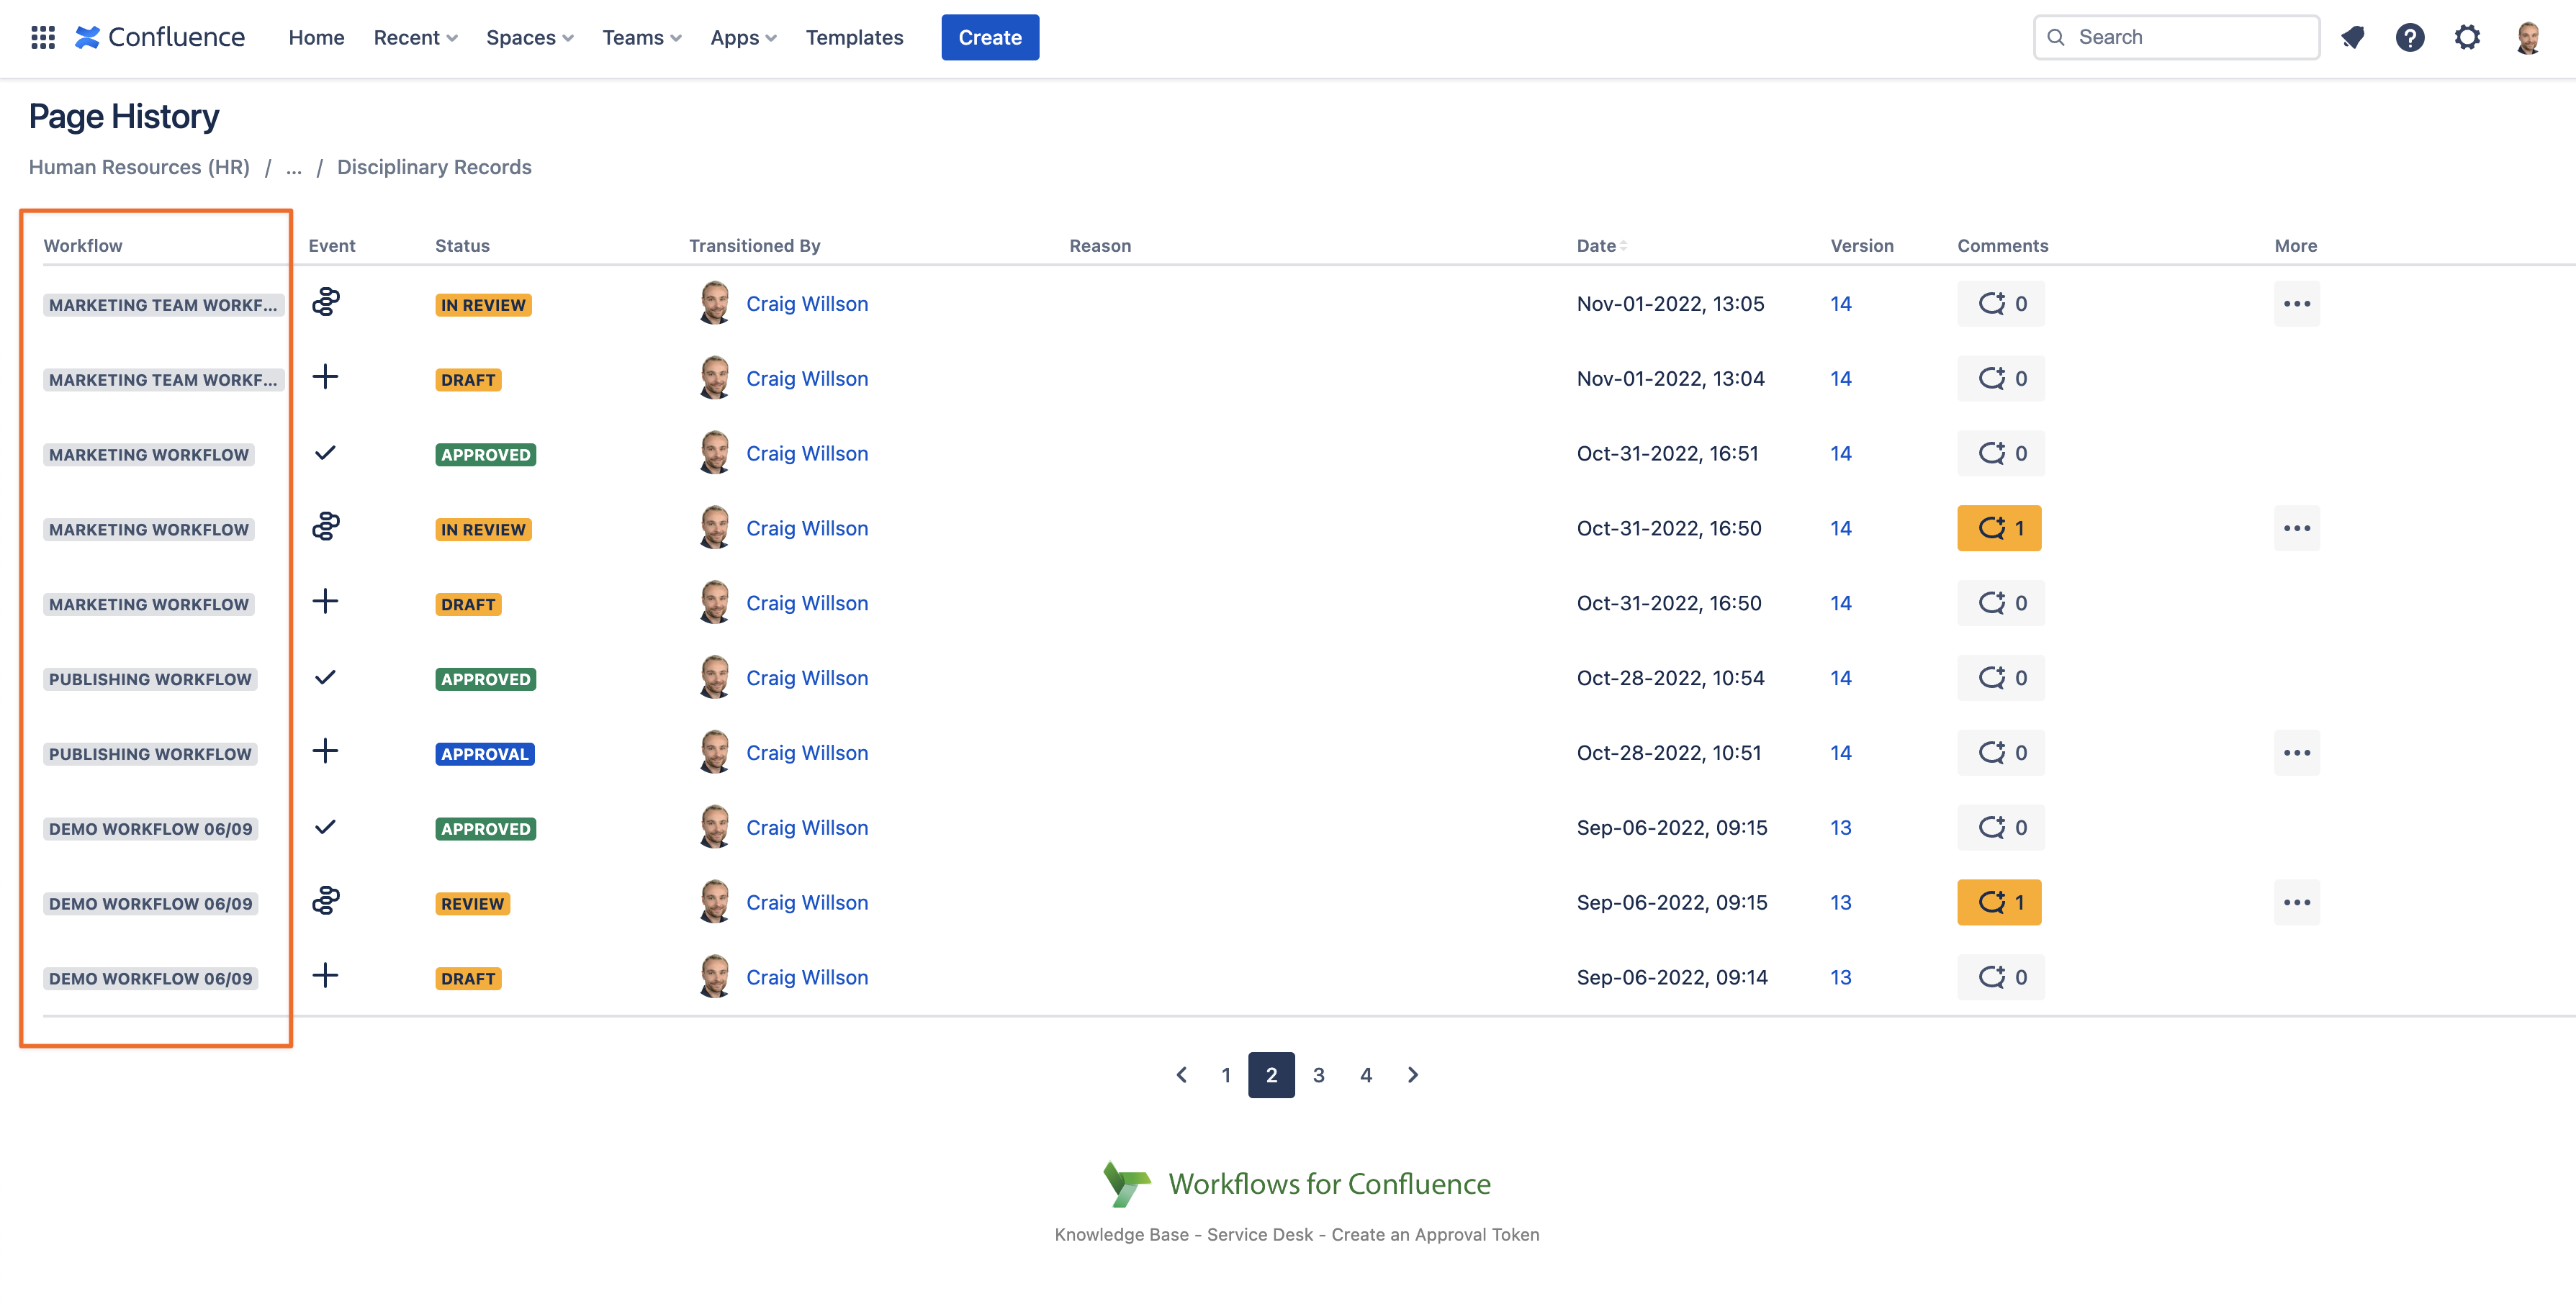Open the help question mark icon
This screenshot has width=2576, height=1304.
tap(2411, 37)
